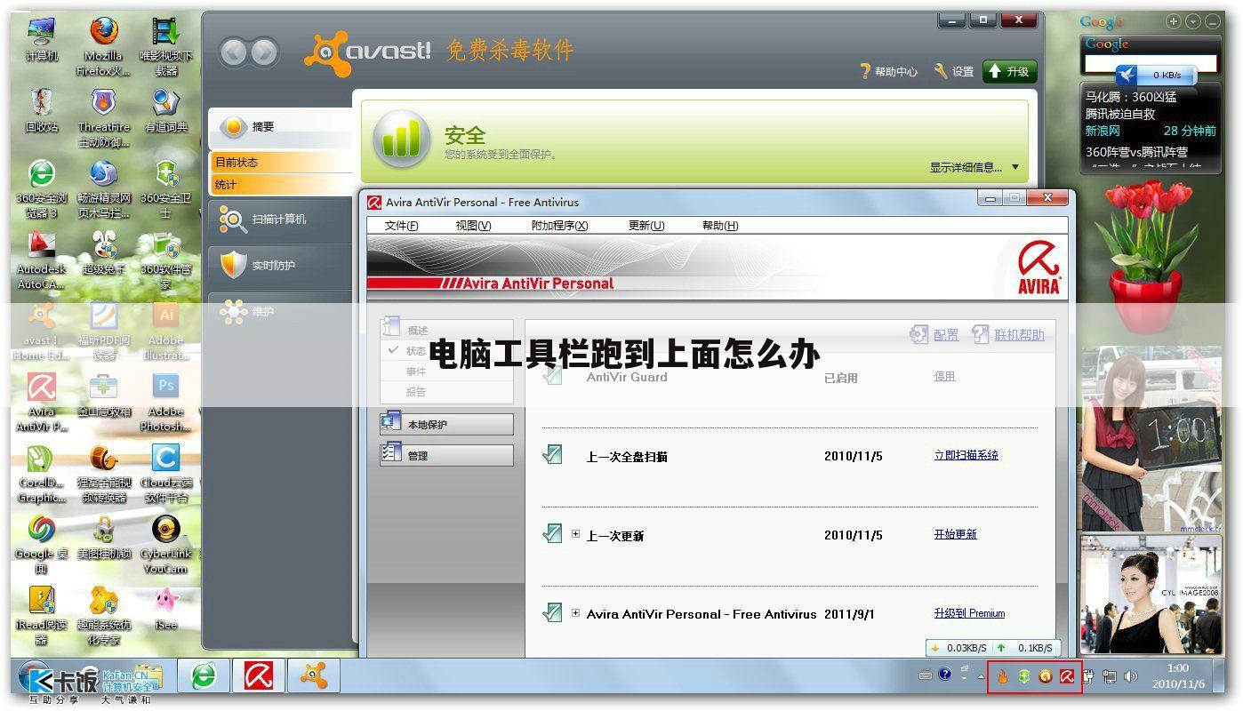This screenshot has width=1243, height=711.
Task: Select the Cloud云端软件平台 desktop icon
Action: click(165, 473)
